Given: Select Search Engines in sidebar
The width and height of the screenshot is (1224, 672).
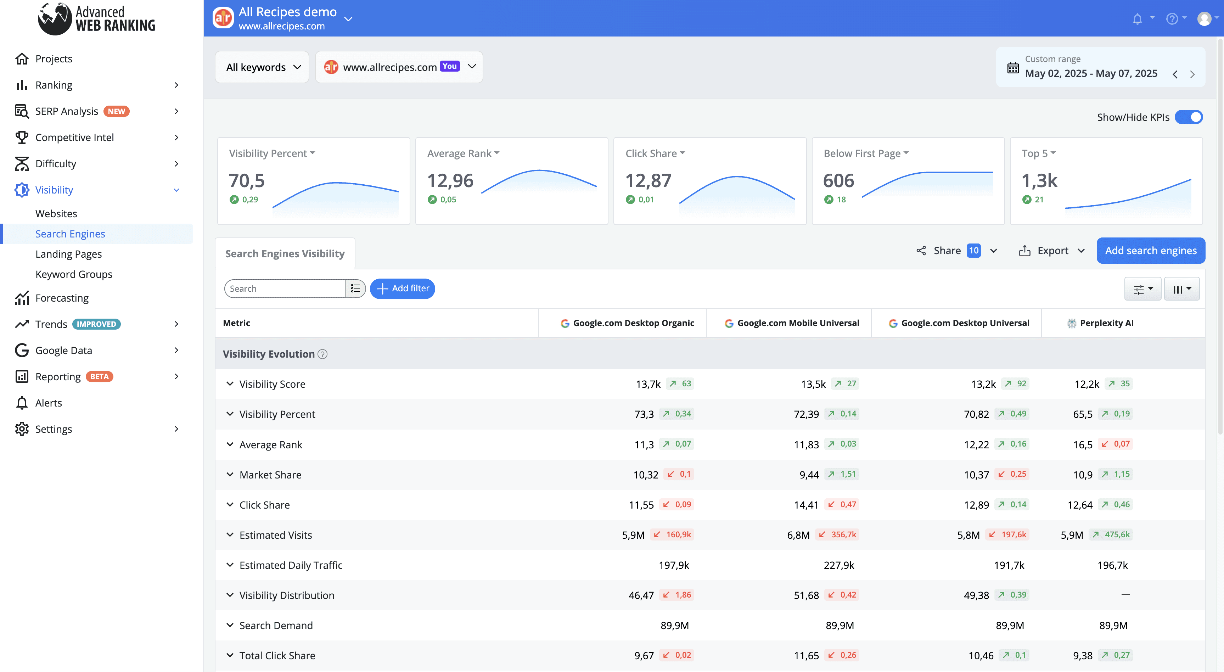Looking at the screenshot, I should tap(70, 234).
